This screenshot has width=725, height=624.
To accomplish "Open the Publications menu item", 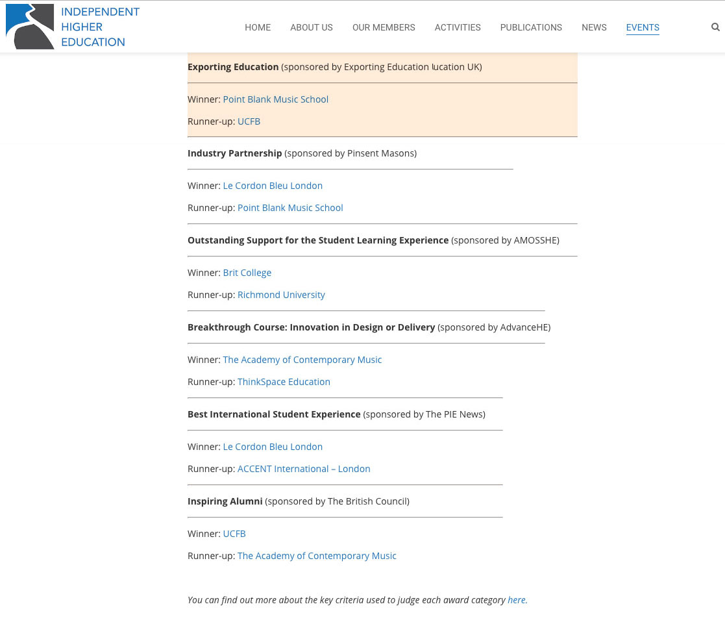I will [531, 27].
